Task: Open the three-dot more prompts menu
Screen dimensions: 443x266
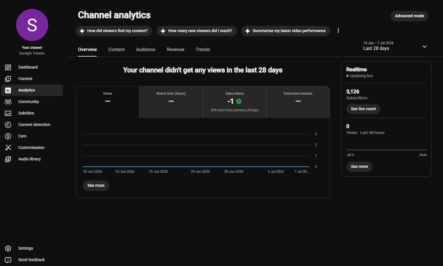Action: [x=338, y=30]
